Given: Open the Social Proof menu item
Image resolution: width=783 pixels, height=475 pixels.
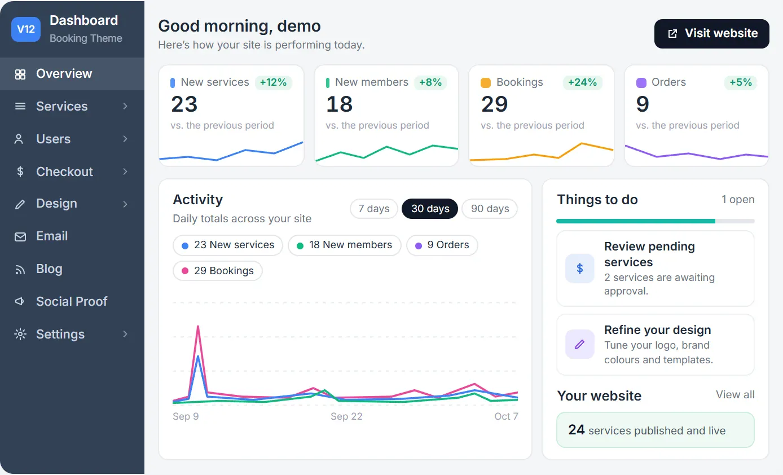Looking at the screenshot, I should pos(72,301).
